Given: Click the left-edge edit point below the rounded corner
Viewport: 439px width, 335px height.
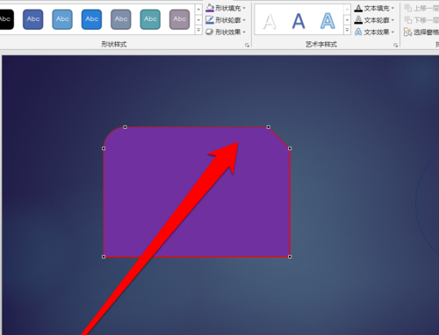Looking at the screenshot, I should pyautogui.click(x=104, y=148).
